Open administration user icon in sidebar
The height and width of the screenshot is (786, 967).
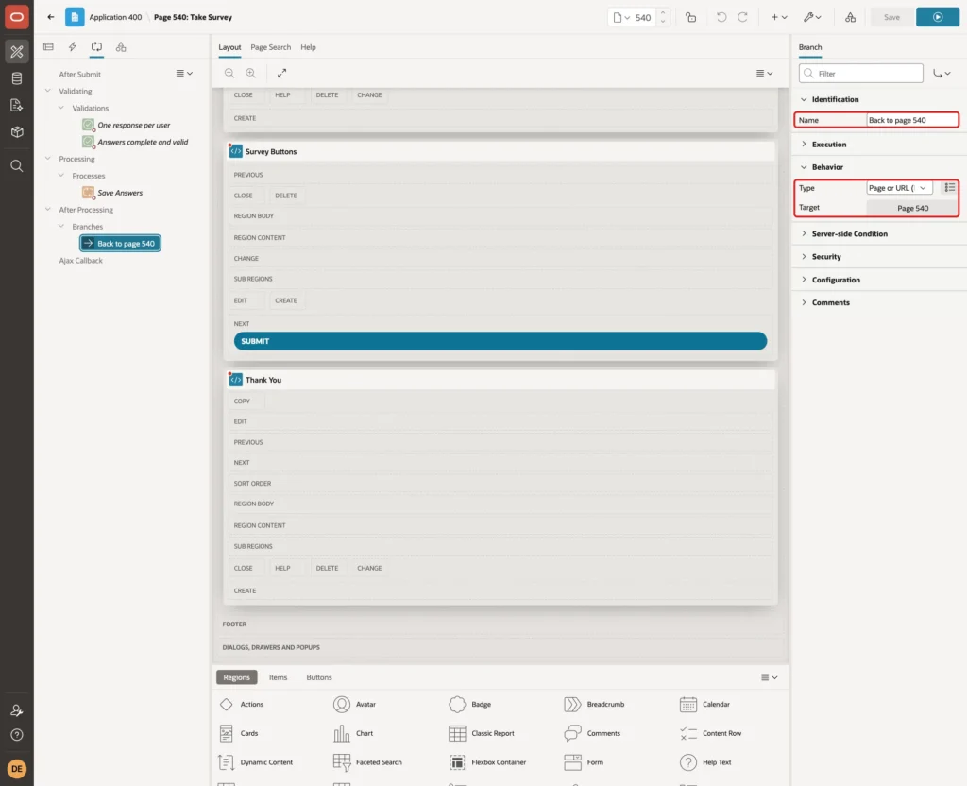point(17,710)
